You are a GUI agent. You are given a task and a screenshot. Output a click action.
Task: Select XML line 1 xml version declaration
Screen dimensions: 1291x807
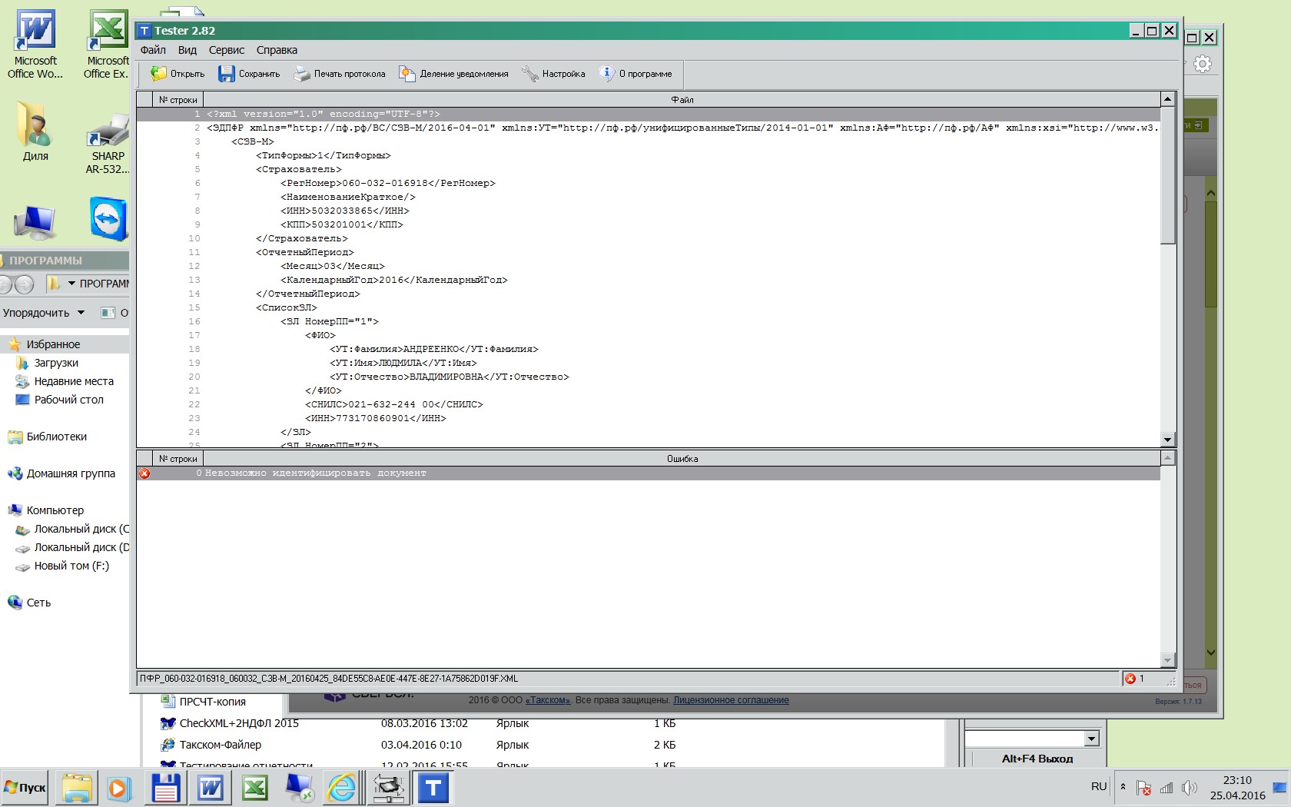click(649, 114)
